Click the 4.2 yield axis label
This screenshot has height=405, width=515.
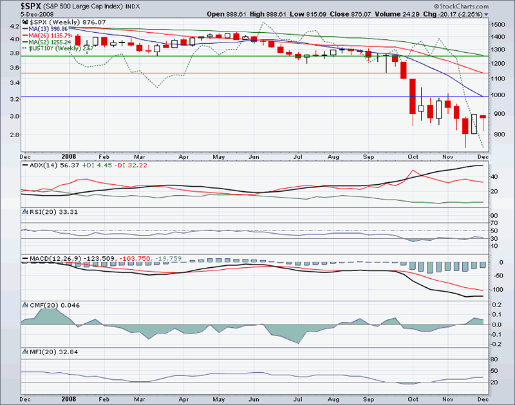(x=14, y=26)
